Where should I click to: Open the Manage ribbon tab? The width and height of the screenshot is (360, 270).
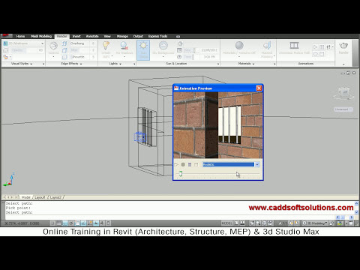pos(122,36)
